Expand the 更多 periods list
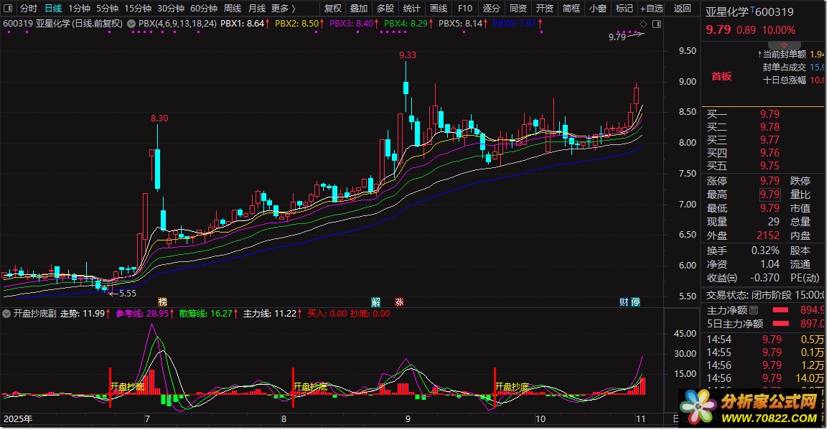The height and width of the screenshot is (430, 829). (284, 9)
